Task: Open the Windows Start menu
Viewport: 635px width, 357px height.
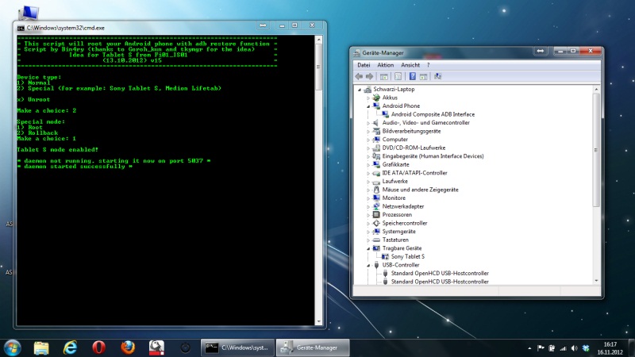Action: pos(13,348)
